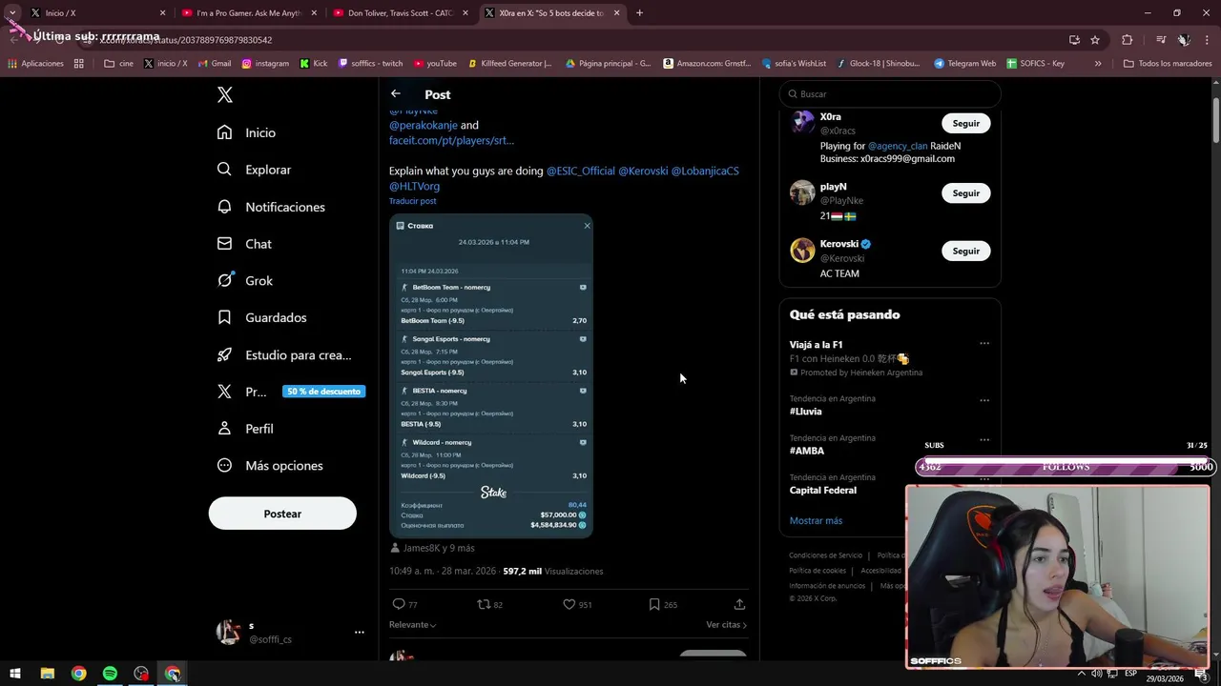Open the @perakokanje mention link
The width and height of the screenshot is (1221, 686).
point(423,125)
